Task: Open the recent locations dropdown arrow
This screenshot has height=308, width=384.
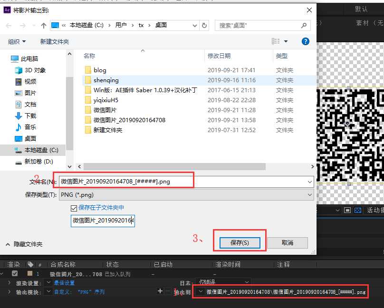Action: [34, 26]
